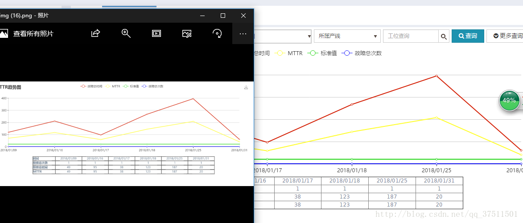Click the blue 查询 button
Viewport: 523px width, 223px height.
click(x=468, y=36)
